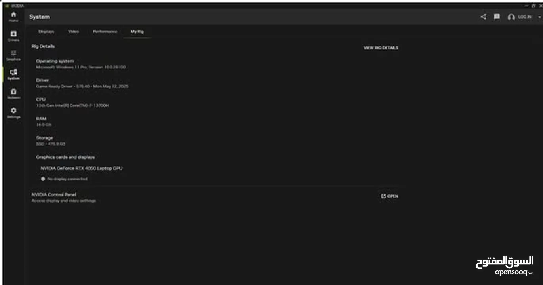Switch to the Video tab
543x285 pixels.
click(73, 32)
